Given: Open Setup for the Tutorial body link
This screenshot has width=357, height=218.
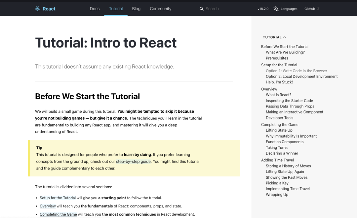Looking at the screenshot, I should coord(58,198).
